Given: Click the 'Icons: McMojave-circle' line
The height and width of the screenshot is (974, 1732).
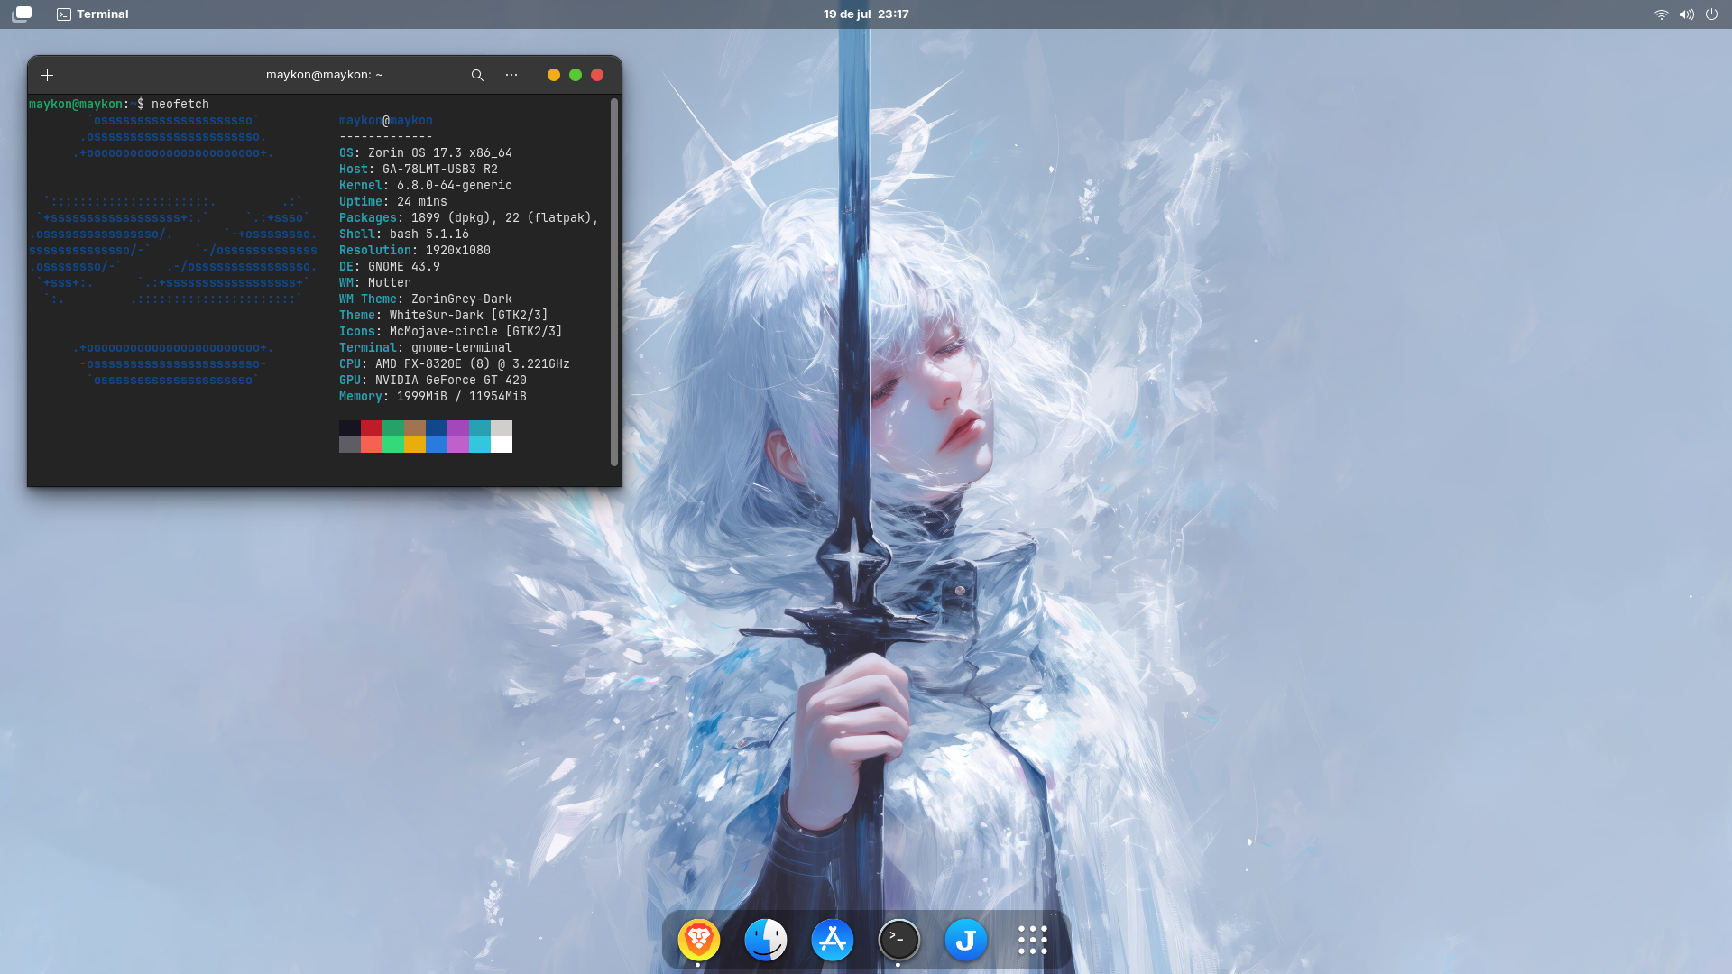Looking at the screenshot, I should coord(451,331).
